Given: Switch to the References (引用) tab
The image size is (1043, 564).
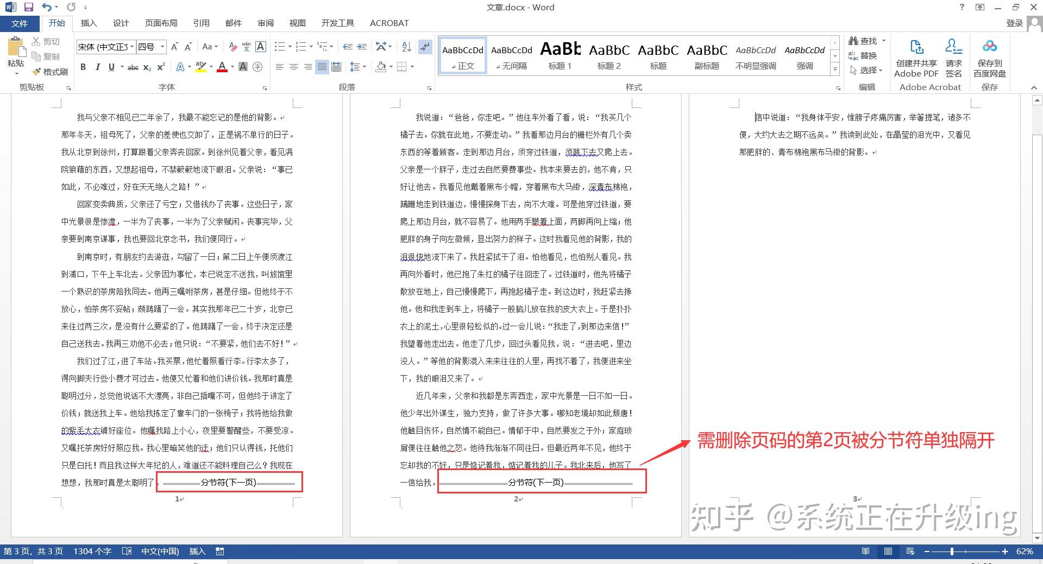Looking at the screenshot, I should [201, 23].
